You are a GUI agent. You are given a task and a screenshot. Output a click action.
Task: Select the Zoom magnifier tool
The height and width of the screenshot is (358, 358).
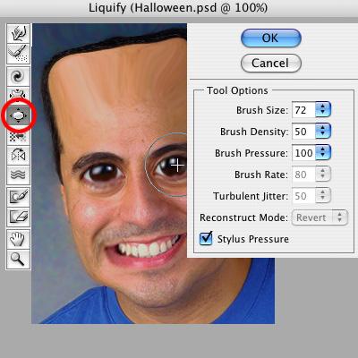[19, 259]
